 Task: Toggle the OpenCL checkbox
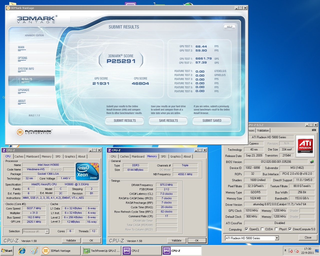point(246,229)
